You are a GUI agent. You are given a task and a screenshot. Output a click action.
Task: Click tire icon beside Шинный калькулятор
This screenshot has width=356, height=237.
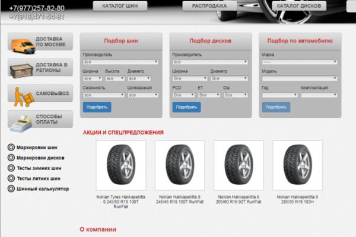click(x=11, y=188)
